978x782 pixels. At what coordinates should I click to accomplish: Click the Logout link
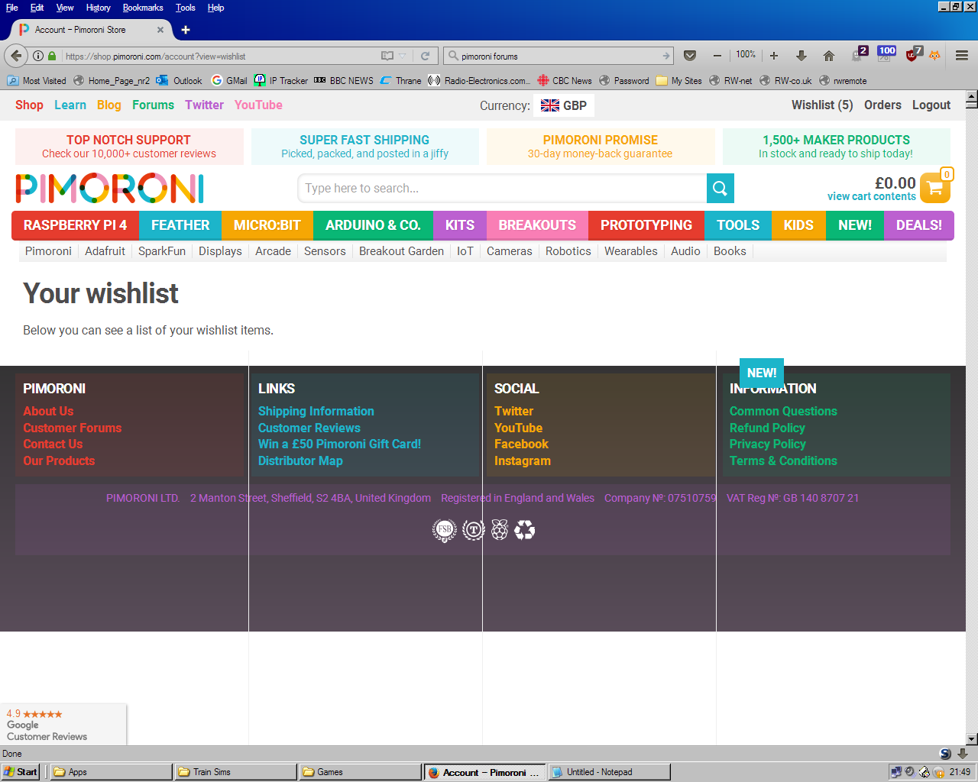click(x=931, y=105)
